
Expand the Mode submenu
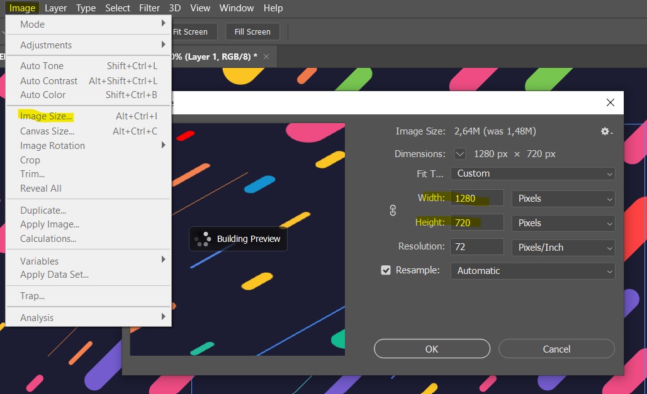[88, 25]
